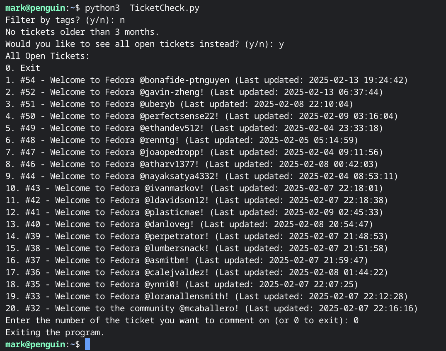Viewport: 446px width, 351px height.
Task: Click ticket #54 line for bonafide-ptnguyen
Action: (207, 80)
